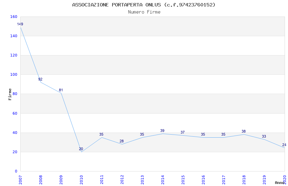The width and height of the screenshot is (288, 186).
Task: Click the chart title ASSOCIAZIONE PORTAPERTA ONLUS
Action: pos(144,5)
